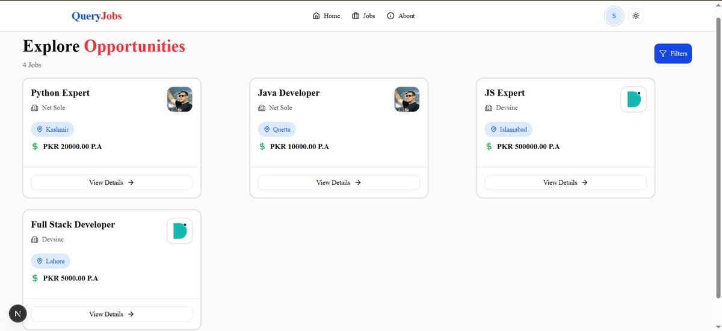Click the '4 Jobs' count text

tap(32, 65)
